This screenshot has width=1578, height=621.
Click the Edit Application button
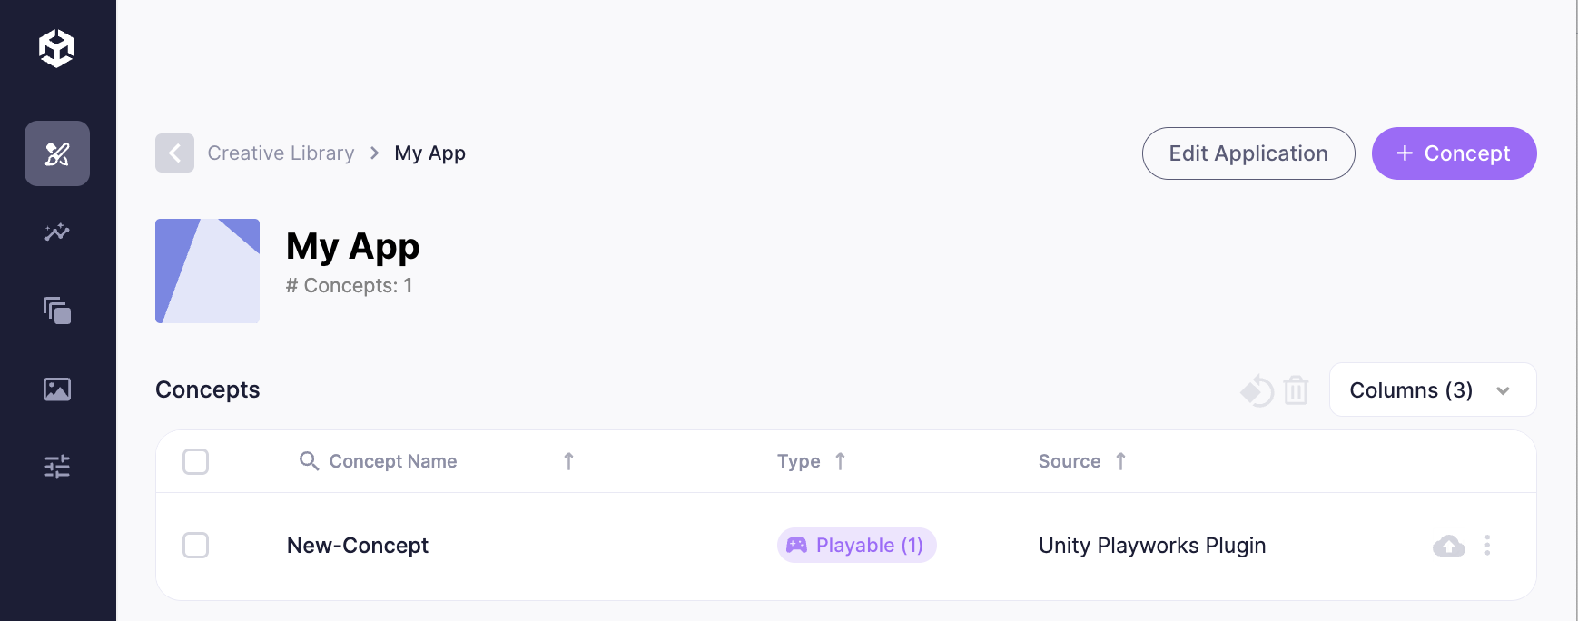[1248, 153]
